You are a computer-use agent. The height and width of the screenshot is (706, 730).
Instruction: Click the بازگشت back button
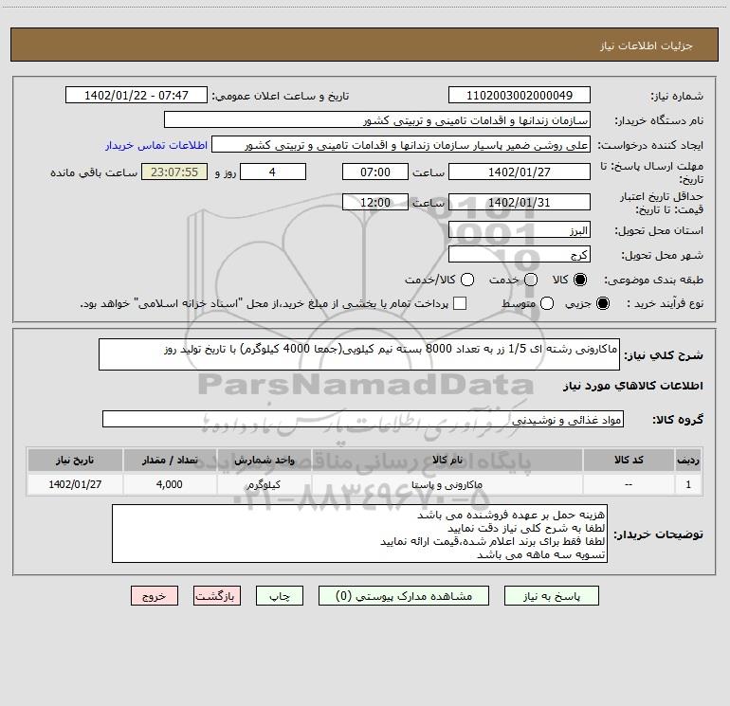pyautogui.click(x=217, y=596)
